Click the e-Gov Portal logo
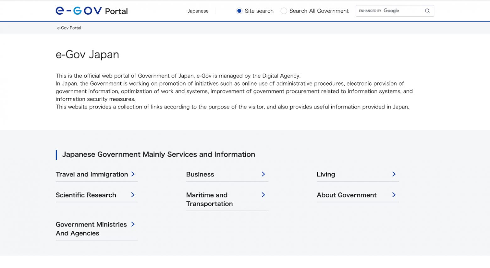 91,11
